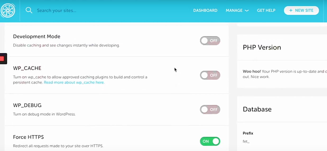Enable the Development Mode toggle
The width and height of the screenshot is (327, 151).
point(210,41)
